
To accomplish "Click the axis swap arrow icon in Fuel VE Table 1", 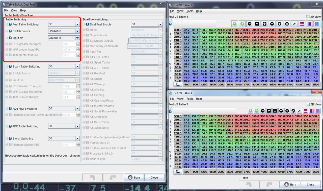I will [x=178, y=84].
